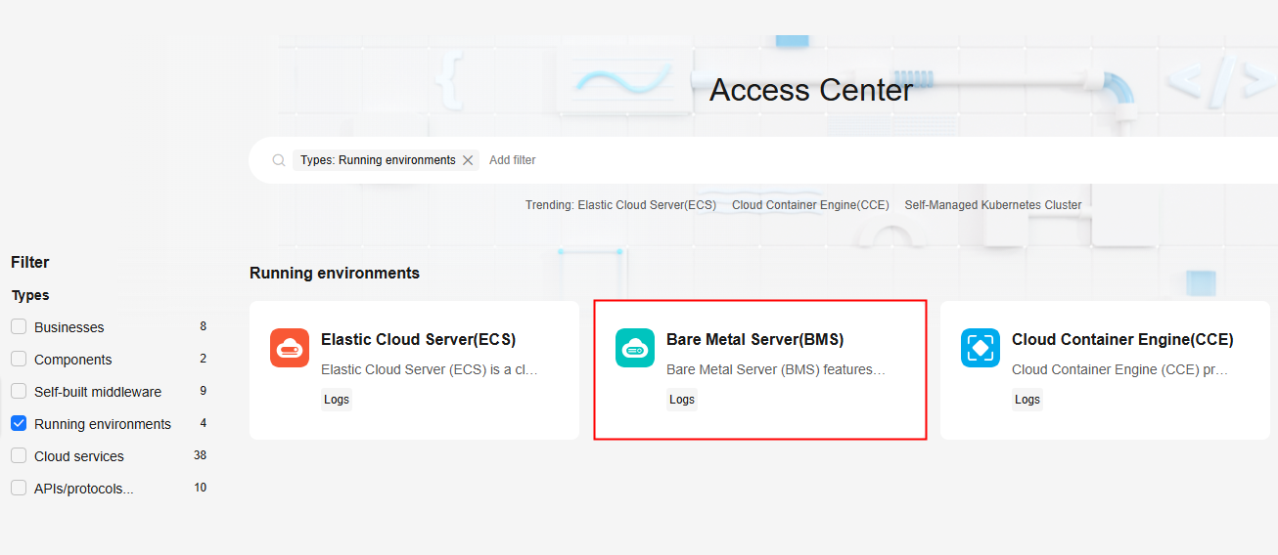Uncheck the Running environments checkbox
Screen dimensions: 1278x555
pyautogui.click(x=19, y=424)
